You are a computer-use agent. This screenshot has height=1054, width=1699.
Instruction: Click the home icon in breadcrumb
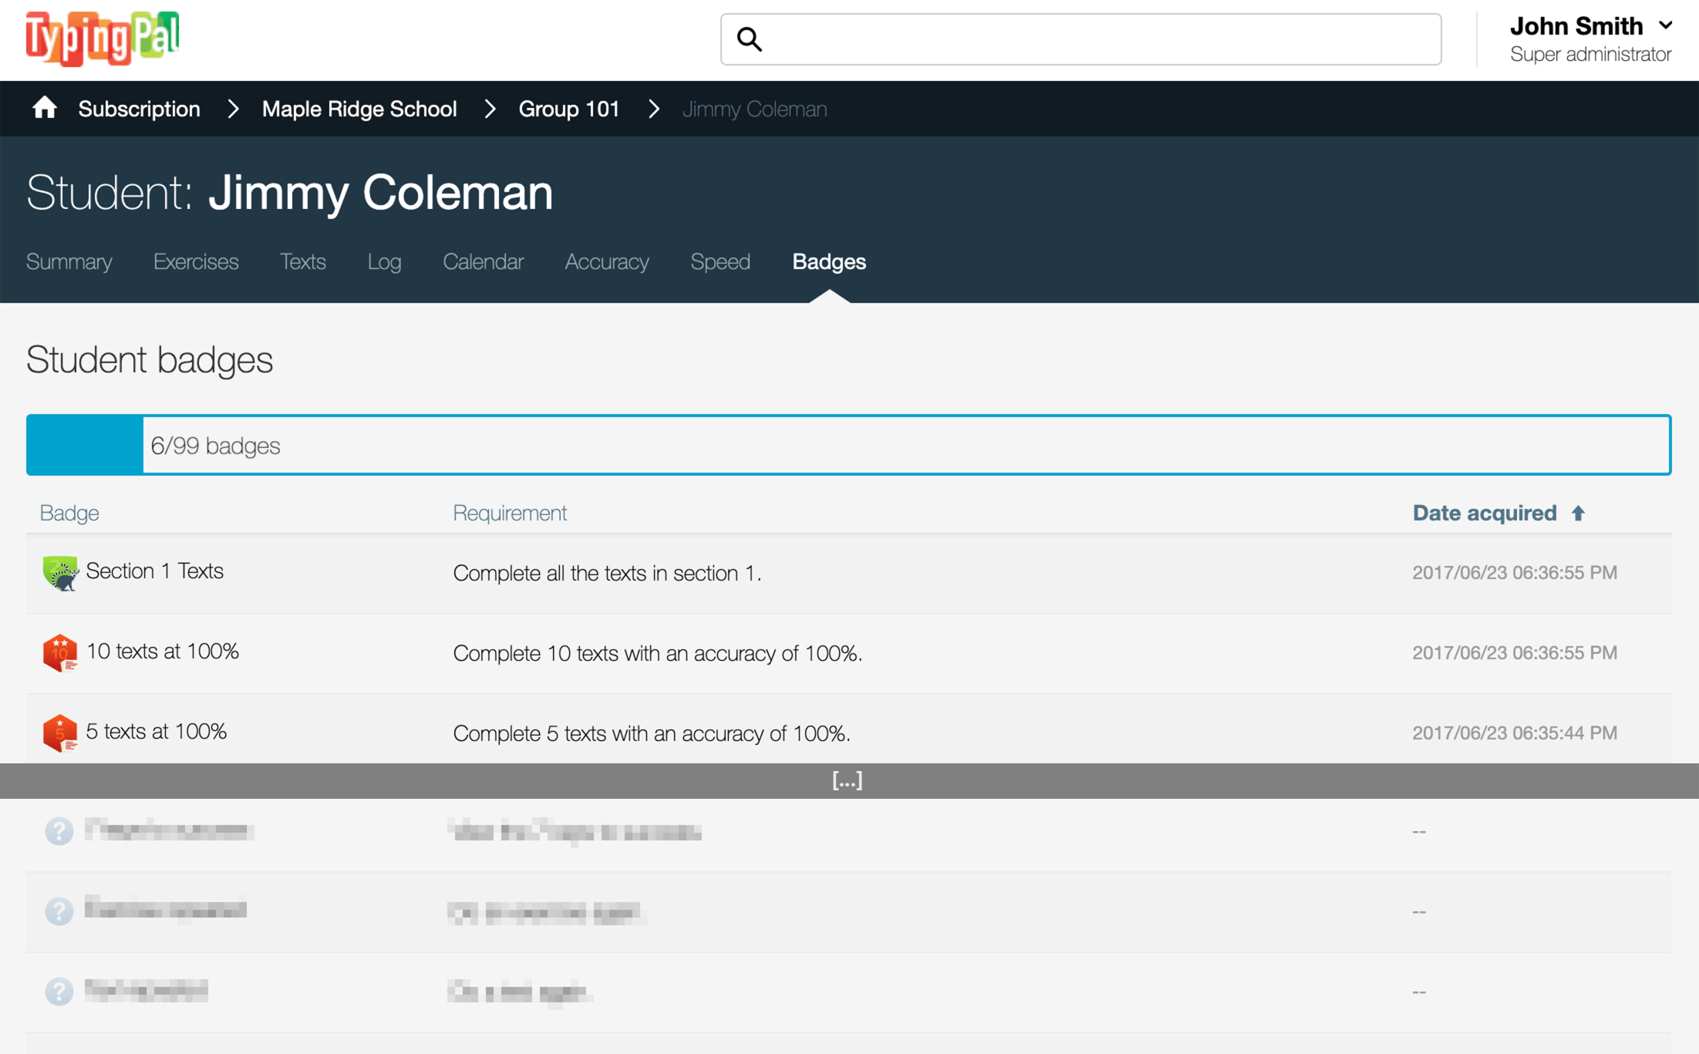point(45,108)
